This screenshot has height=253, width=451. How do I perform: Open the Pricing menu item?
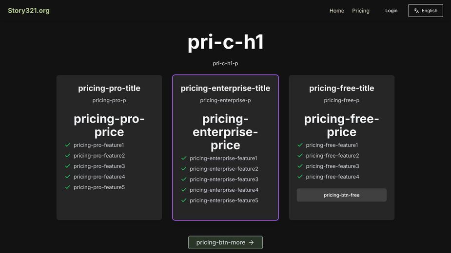point(361,11)
